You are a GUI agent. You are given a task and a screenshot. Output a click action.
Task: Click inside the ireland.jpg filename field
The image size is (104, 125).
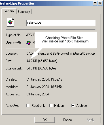(61, 23)
